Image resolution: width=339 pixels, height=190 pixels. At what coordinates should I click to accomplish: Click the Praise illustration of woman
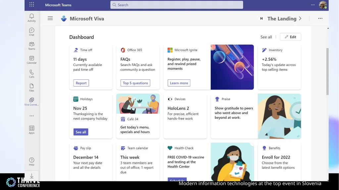point(279,116)
